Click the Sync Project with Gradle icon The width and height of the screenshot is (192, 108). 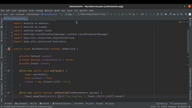(174, 14)
